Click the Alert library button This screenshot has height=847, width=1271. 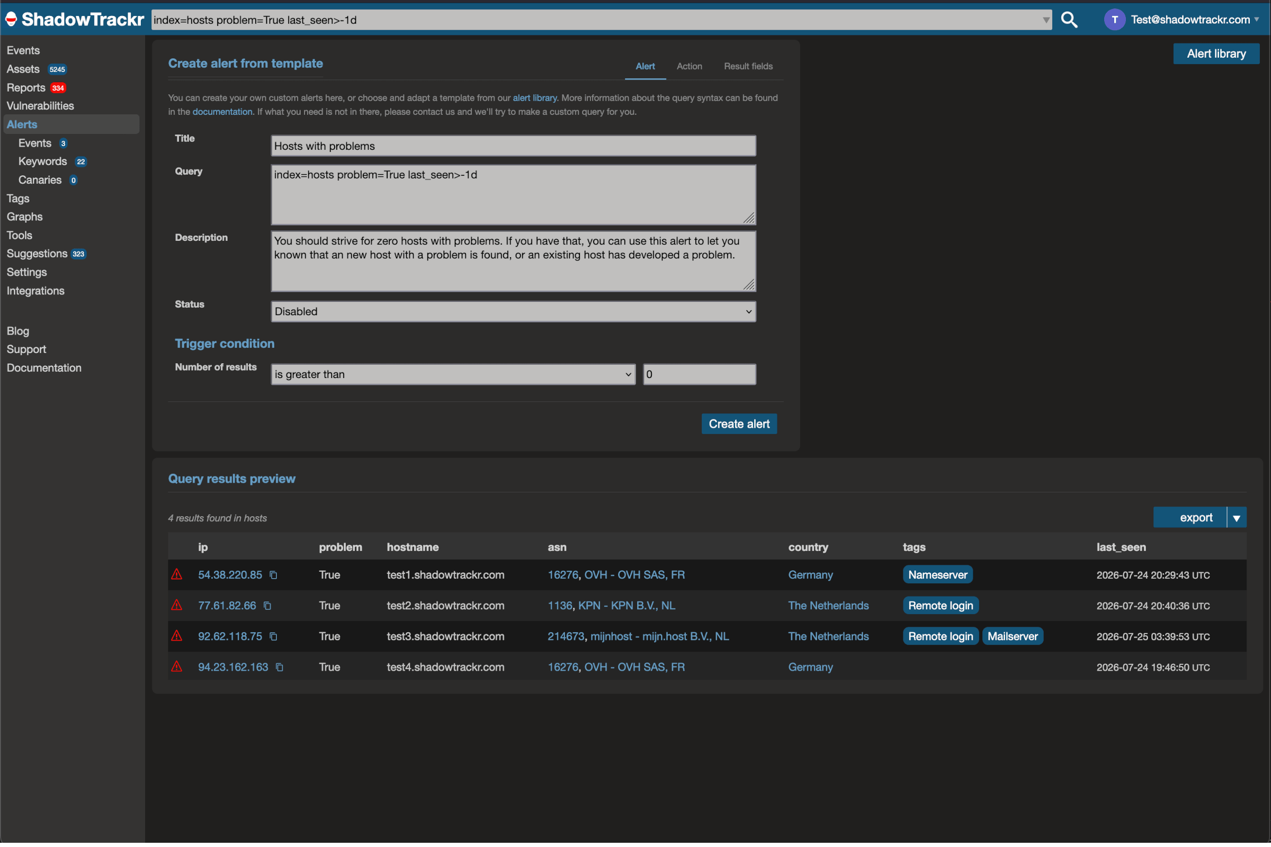[x=1216, y=53]
